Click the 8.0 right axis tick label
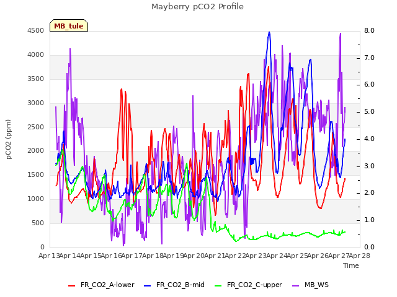Screen dimensions: 397x297 369,30
